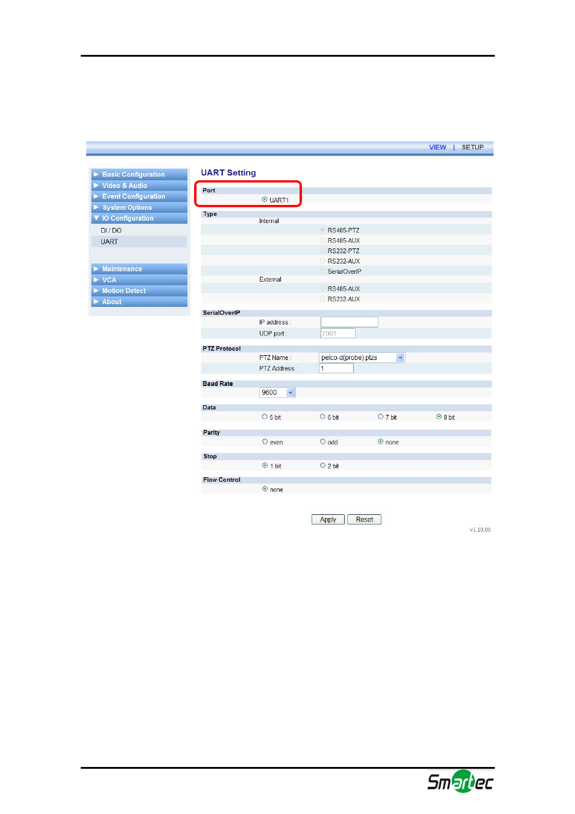Switch to SETUP page

473,147
